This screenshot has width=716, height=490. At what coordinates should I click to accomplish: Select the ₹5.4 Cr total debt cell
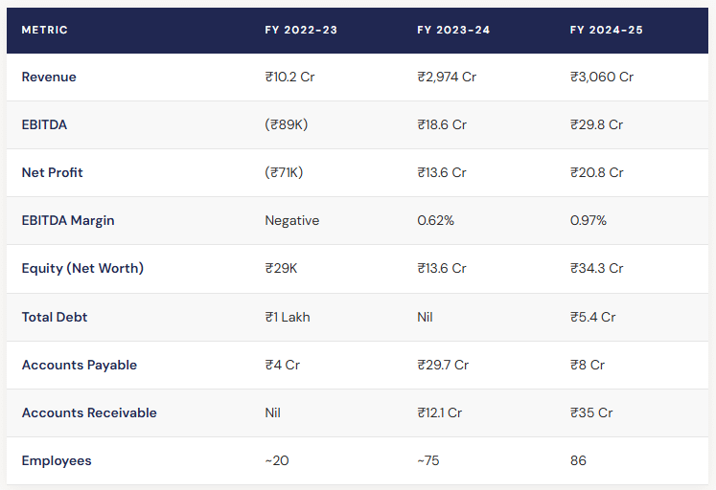point(592,317)
